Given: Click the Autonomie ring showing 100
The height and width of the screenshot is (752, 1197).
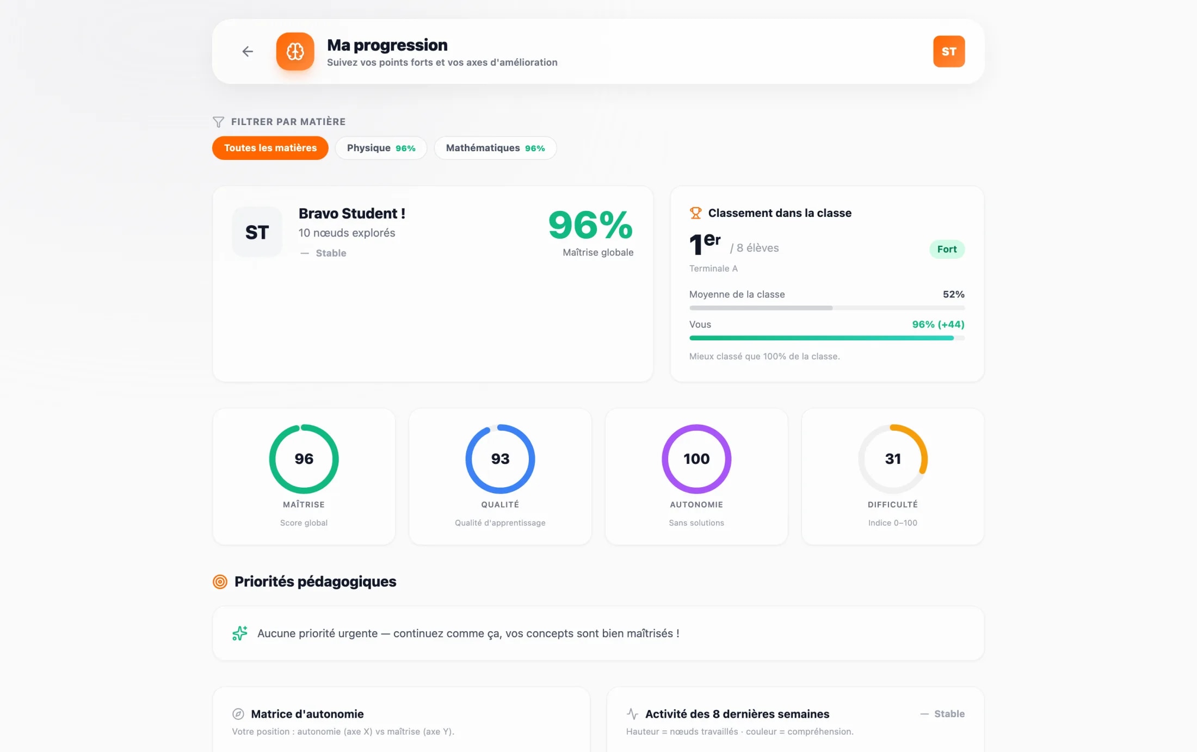Looking at the screenshot, I should click(696, 459).
